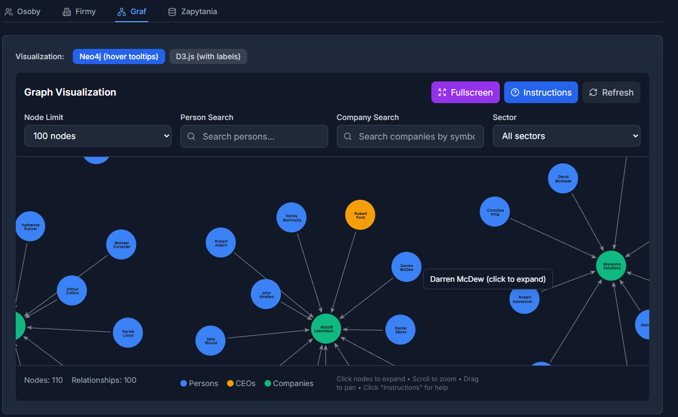The image size is (678, 417).
Task: Click the Zapytania database icon
Action: [x=172, y=11]
